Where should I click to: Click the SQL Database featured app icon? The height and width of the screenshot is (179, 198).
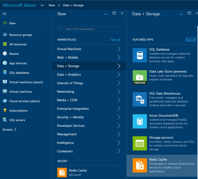point(140,55)
